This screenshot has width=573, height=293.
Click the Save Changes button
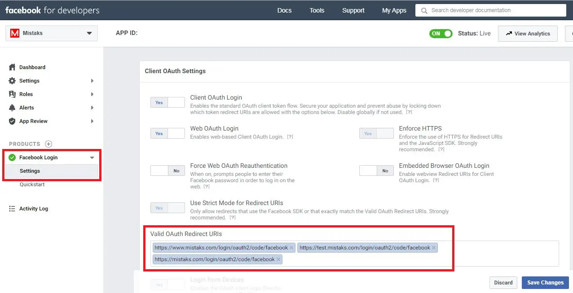click(x=545, y=282)
